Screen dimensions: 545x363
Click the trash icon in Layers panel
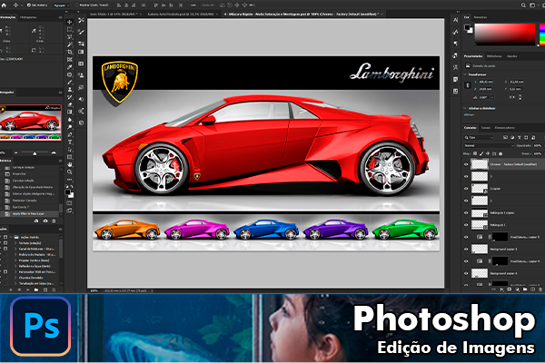[x=540, y=289]
